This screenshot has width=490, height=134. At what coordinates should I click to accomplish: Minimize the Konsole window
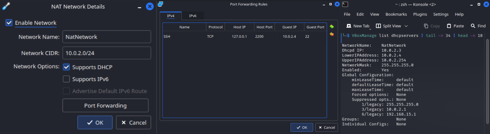pos(471,4)
